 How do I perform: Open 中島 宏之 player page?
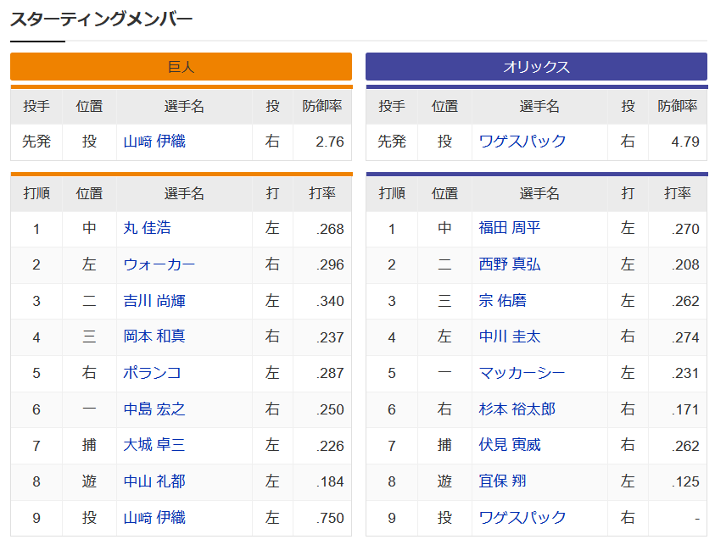[154, 409]
